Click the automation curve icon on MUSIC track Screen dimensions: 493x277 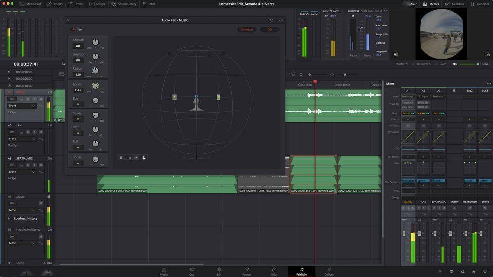click(41, 106)
